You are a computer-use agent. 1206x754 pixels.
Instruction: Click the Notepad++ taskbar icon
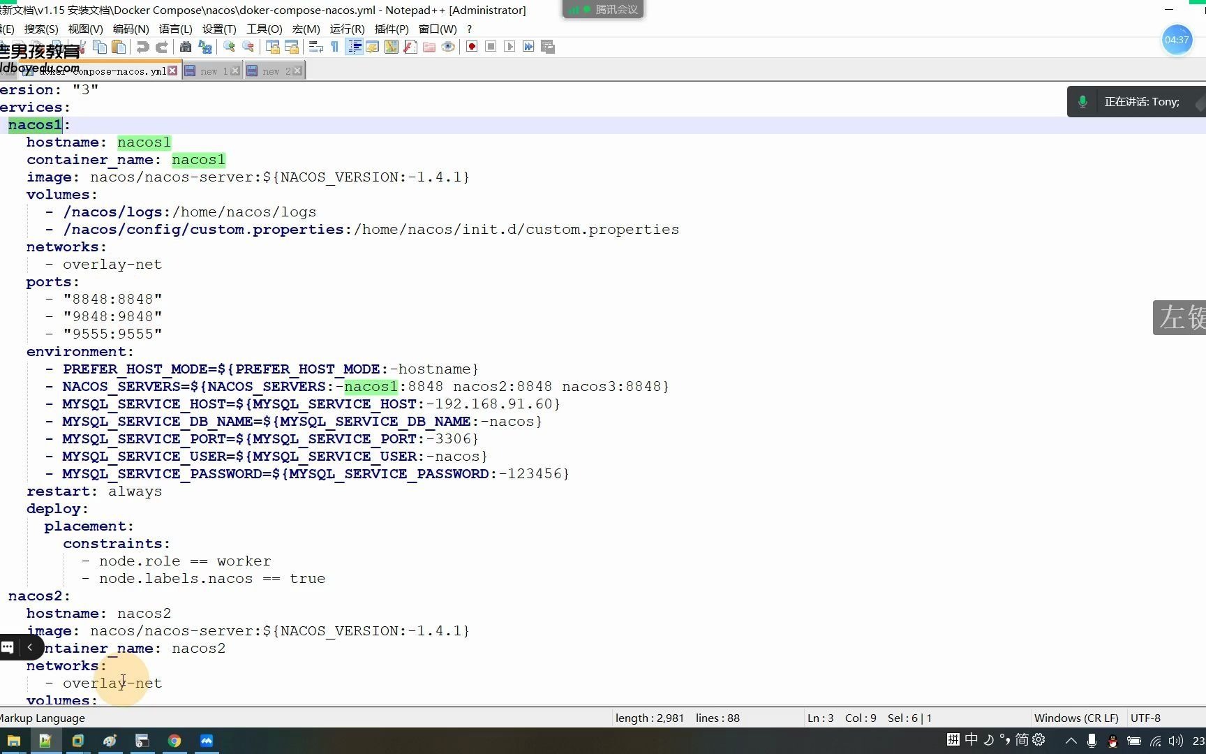pyautogui.click(x=45, y=741)
